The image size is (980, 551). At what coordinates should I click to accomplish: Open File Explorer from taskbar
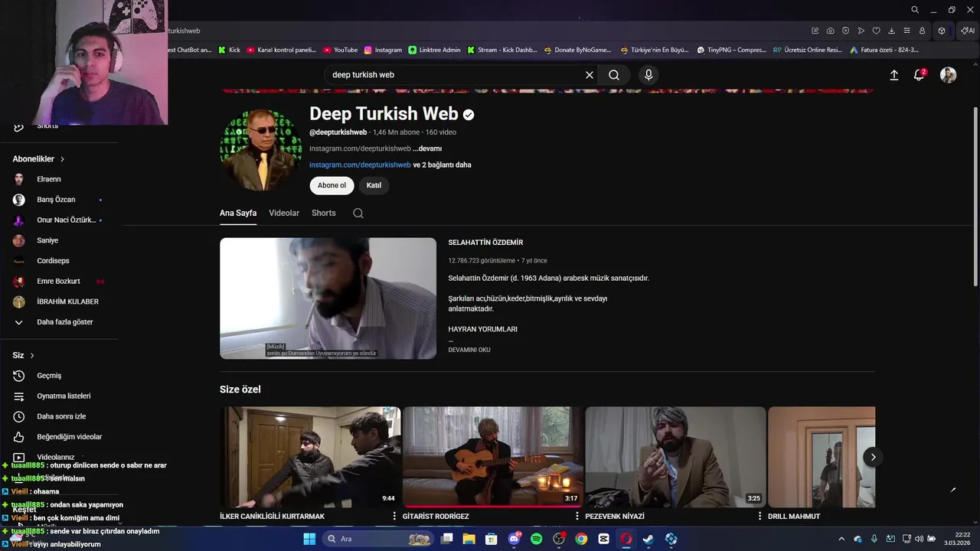click(469, 539)
